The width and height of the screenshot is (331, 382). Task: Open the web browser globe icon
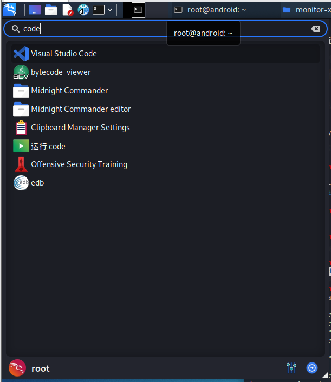(x=83, y=10)
